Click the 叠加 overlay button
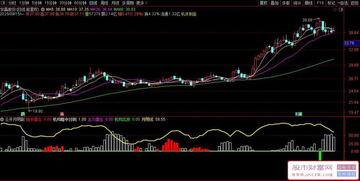Image resolution: width=360 pixels, height=181 pixels. click(x=275, y=3)
